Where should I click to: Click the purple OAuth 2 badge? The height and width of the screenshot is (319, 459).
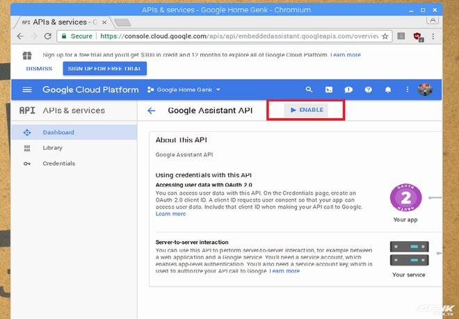click(x=406, y=198)
